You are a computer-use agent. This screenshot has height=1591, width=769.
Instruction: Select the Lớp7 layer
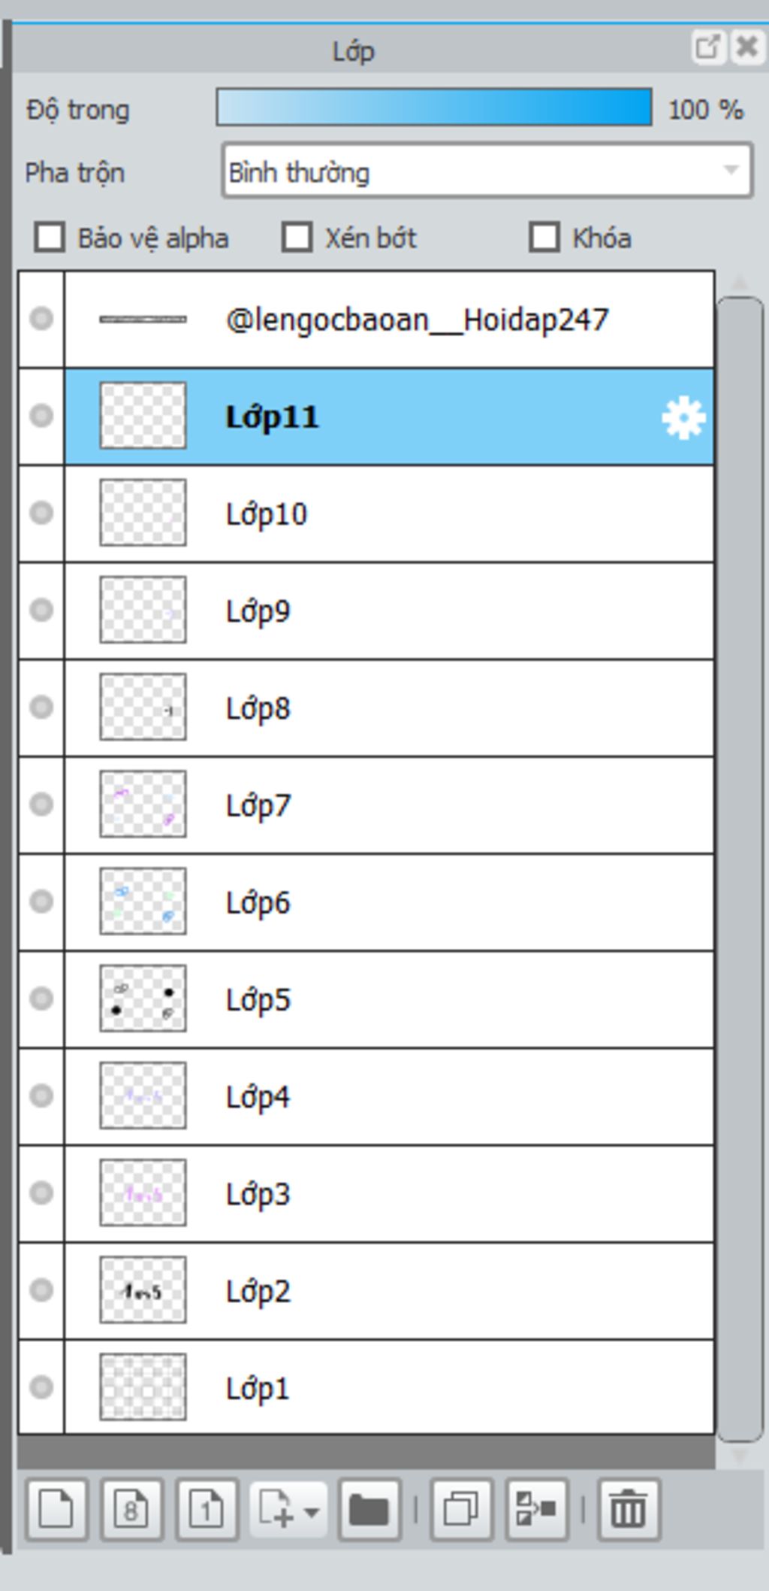pos(389,805)
